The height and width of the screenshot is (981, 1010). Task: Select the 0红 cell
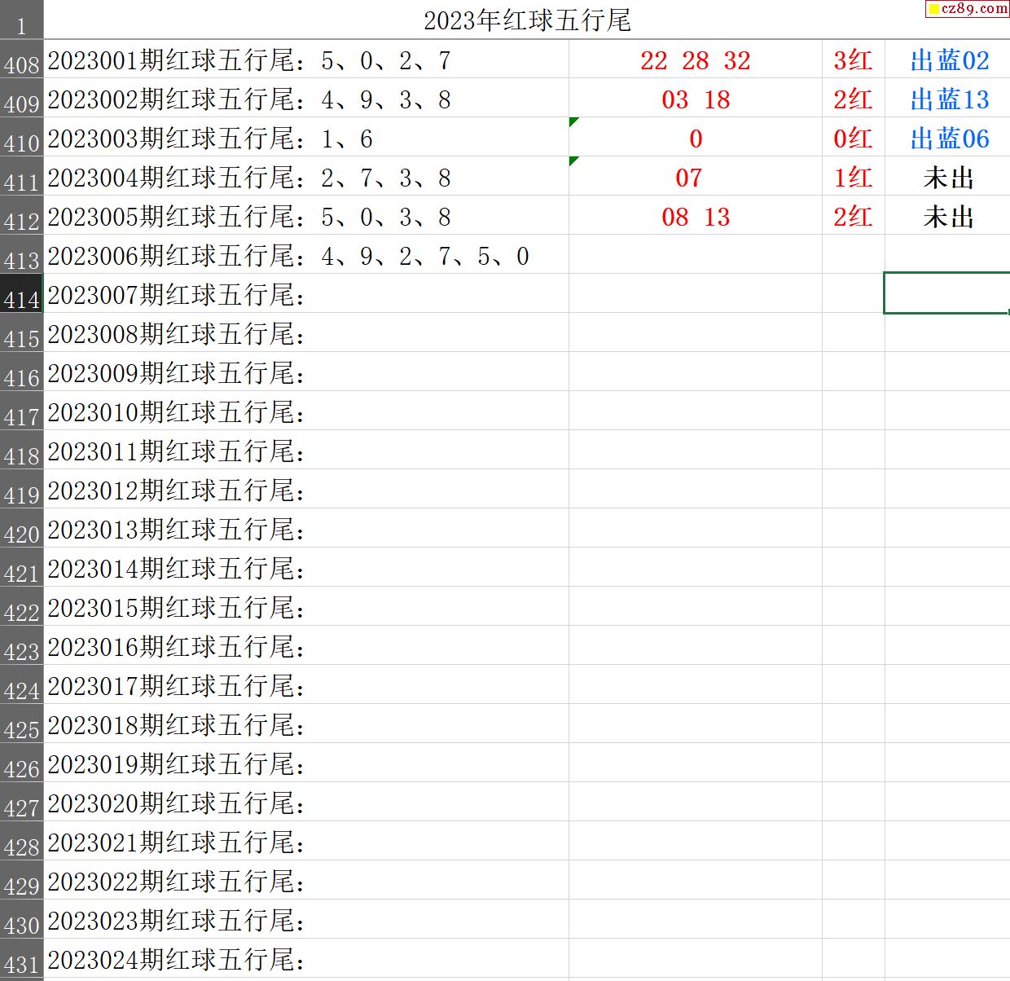tap(853, 139)
